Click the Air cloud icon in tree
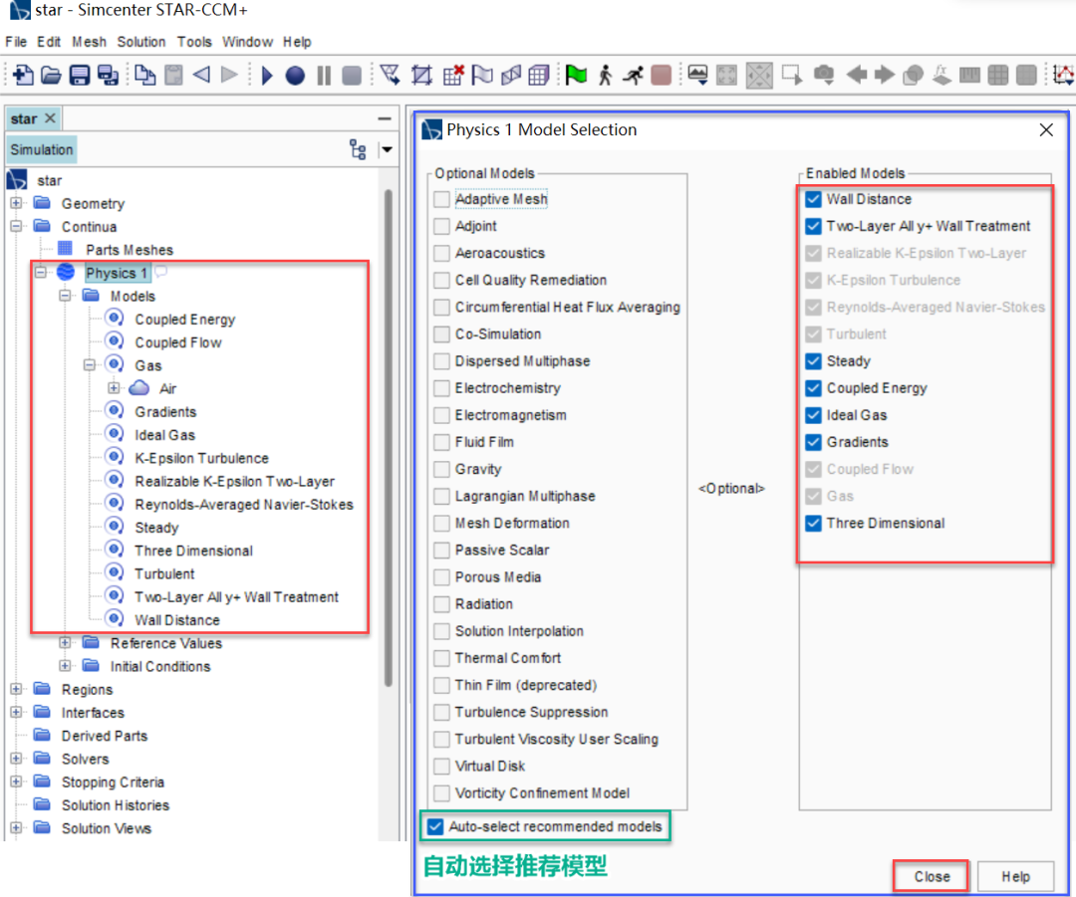Screen dimensions: 1076x897 point(138,388)
